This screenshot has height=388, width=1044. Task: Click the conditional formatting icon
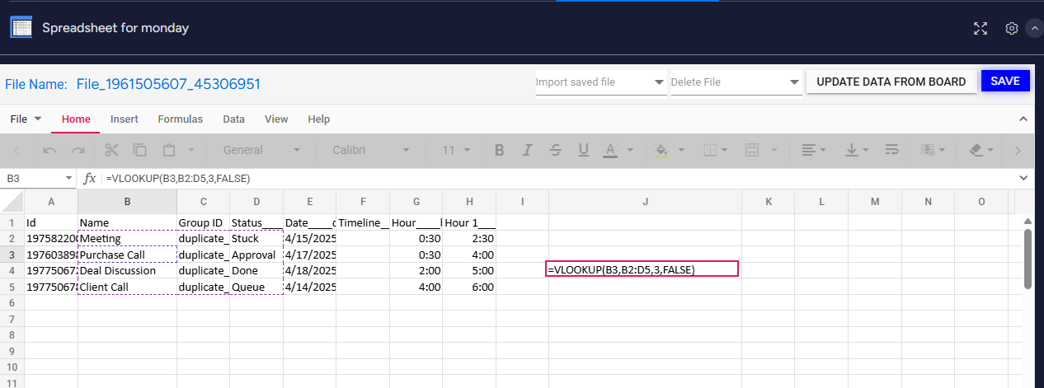point(927,150)
